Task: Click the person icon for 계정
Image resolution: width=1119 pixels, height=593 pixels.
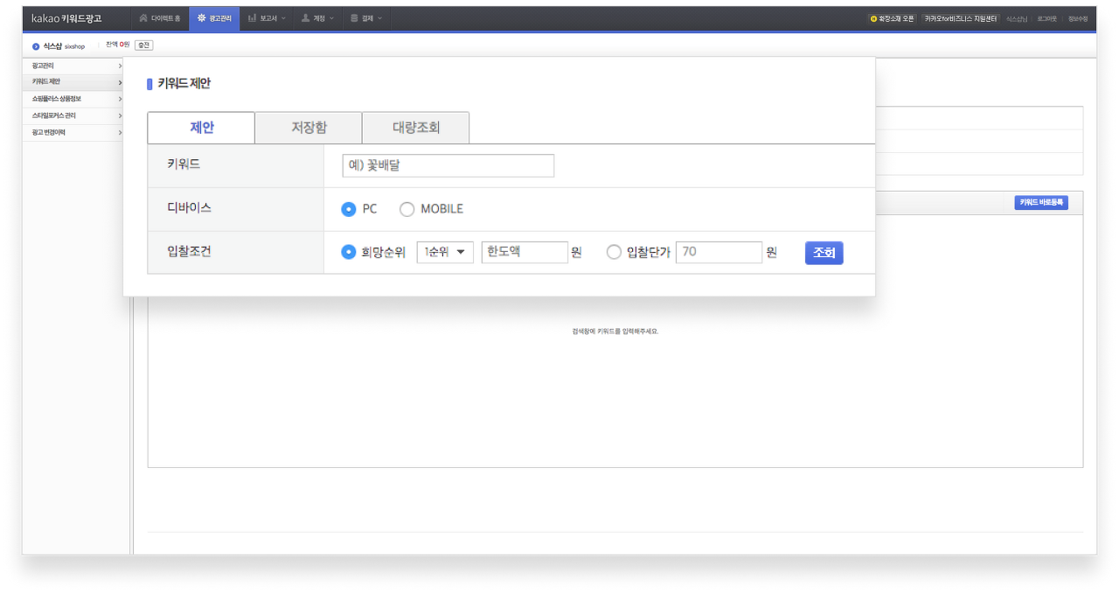Action: [305, 18]
